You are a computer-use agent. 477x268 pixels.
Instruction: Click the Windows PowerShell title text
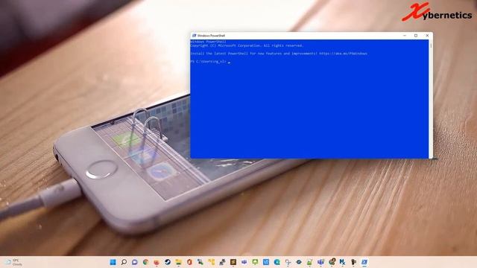pyautogui.click(x=211, y=36)
